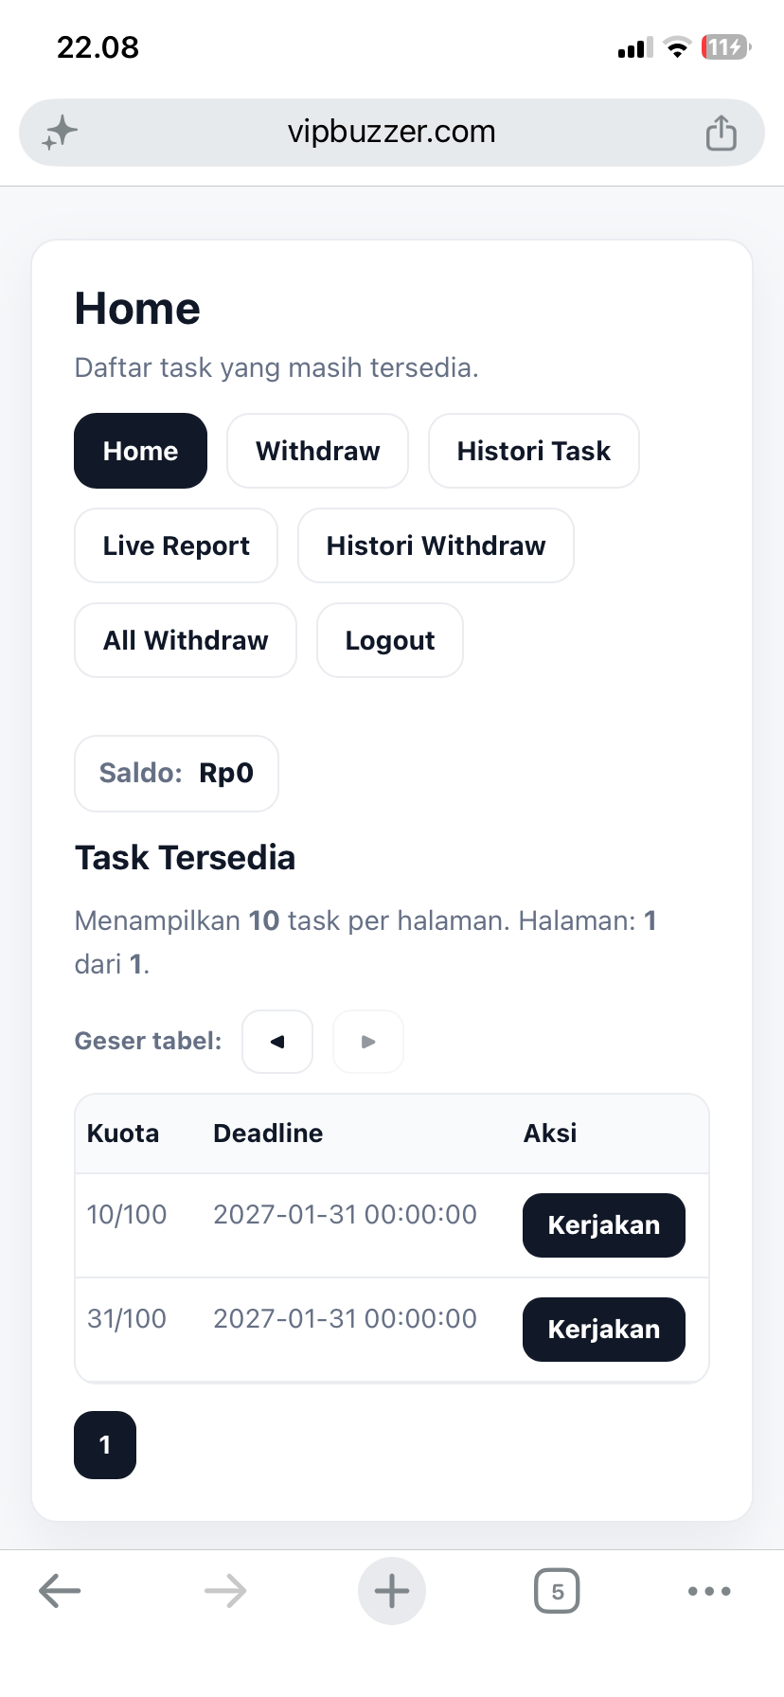784x1697 pixels.
Task: Shift table right with right arrow button
Action: click(368, 1042)
